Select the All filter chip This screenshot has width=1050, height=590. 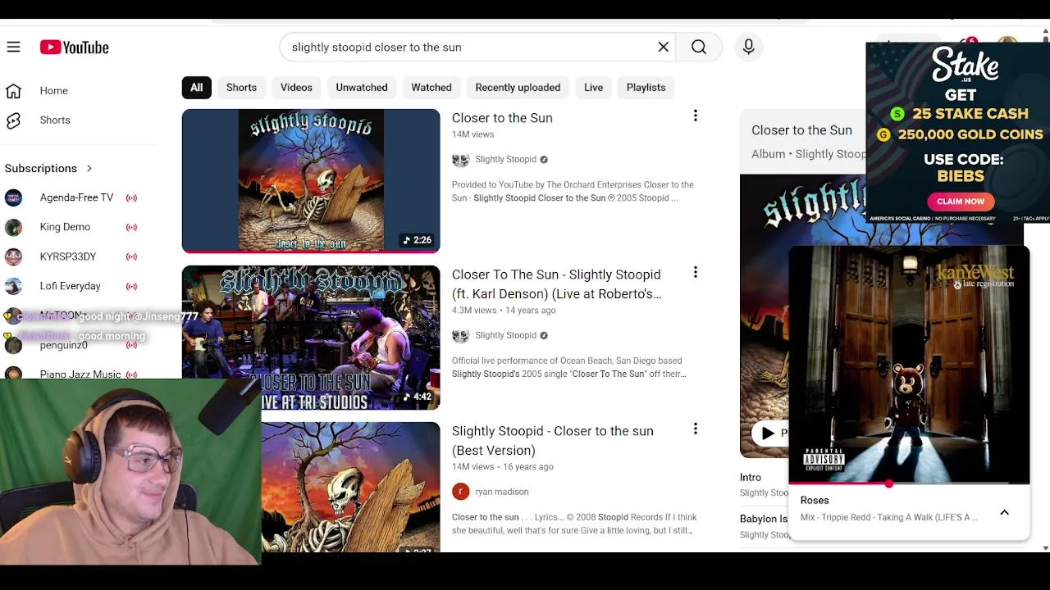coord(197,88)
